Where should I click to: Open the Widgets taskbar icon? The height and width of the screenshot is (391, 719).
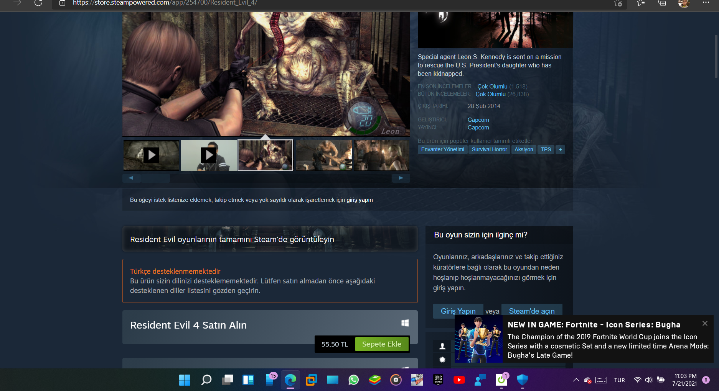click(248, 380)
